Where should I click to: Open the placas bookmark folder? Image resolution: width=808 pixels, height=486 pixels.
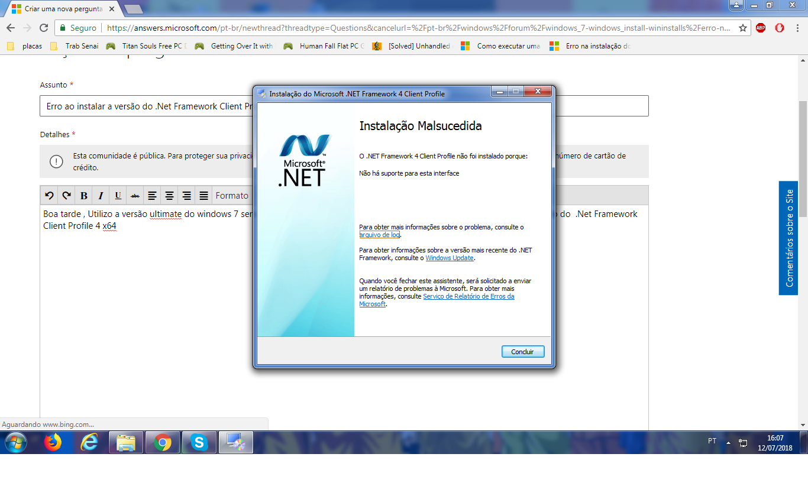pyautogui.click(x=25, y=46)
